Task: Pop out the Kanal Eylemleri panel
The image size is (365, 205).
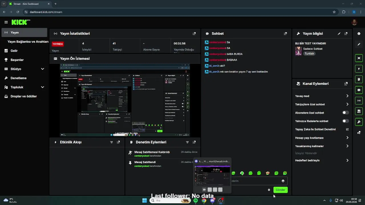Action: pos(346,84)
